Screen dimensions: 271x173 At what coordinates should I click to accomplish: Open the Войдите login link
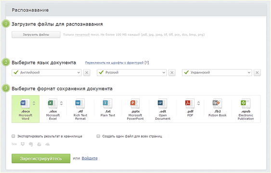point(90,158)
